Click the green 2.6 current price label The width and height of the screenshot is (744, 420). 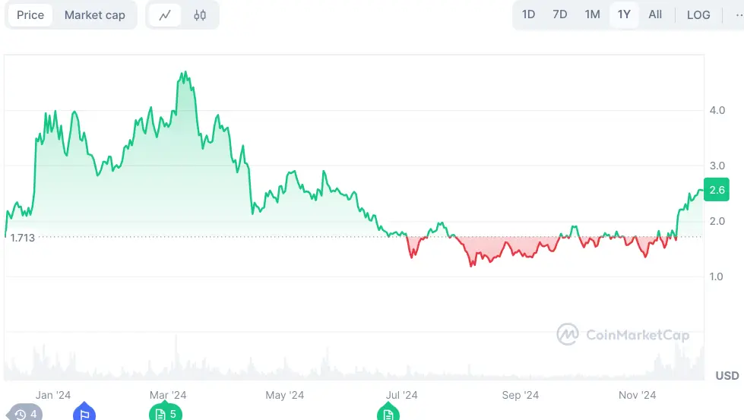point(717,190)
